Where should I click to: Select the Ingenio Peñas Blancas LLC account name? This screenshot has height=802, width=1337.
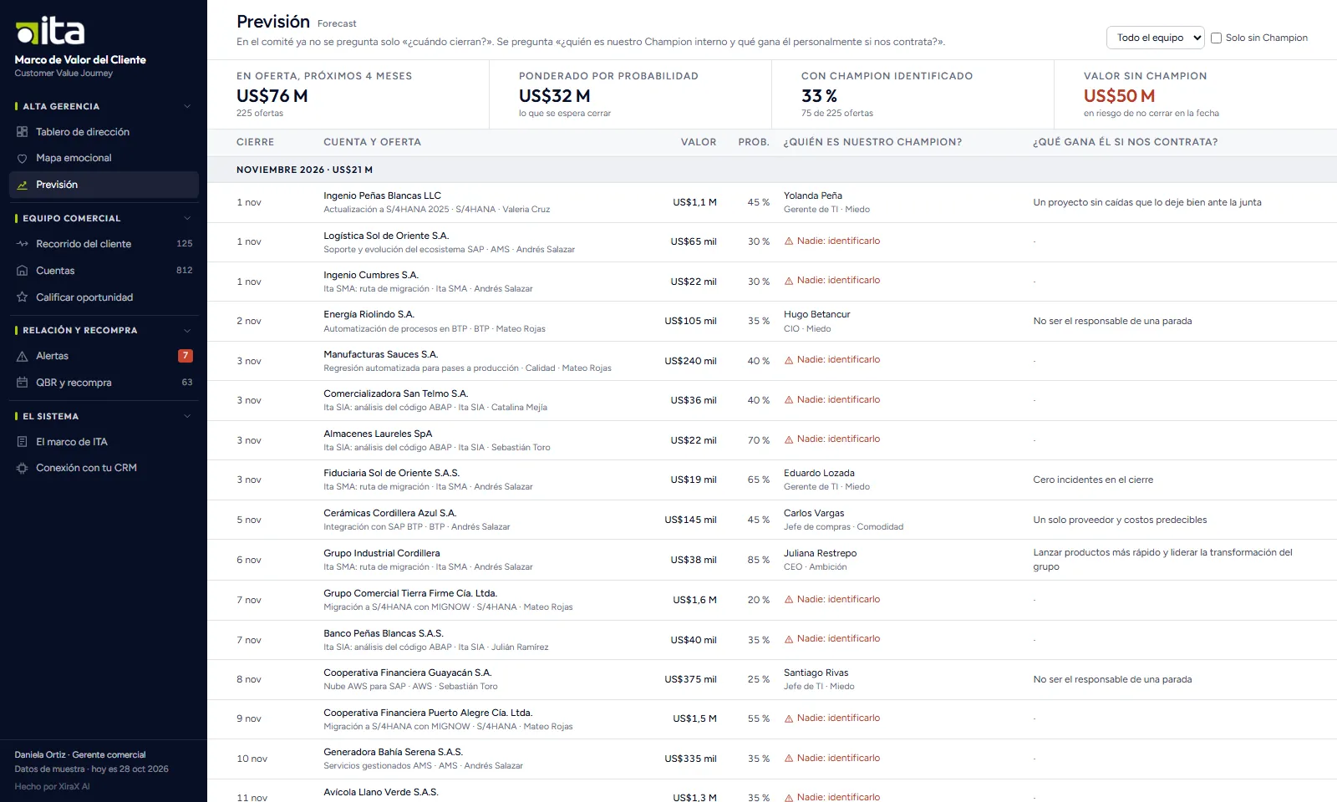pyautogui.click(x=383, y=195)
